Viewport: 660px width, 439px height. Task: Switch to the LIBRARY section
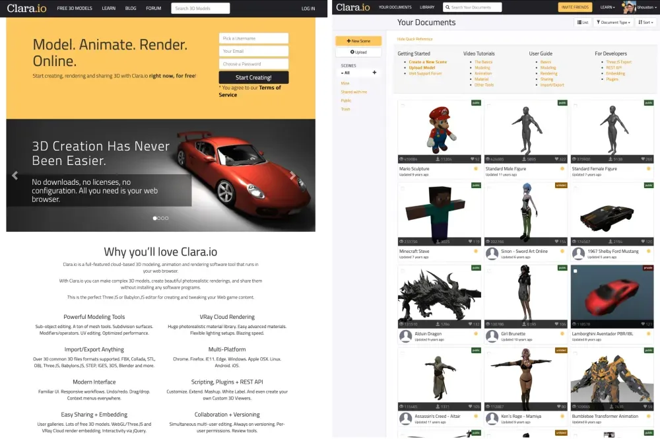click(428, 7)
